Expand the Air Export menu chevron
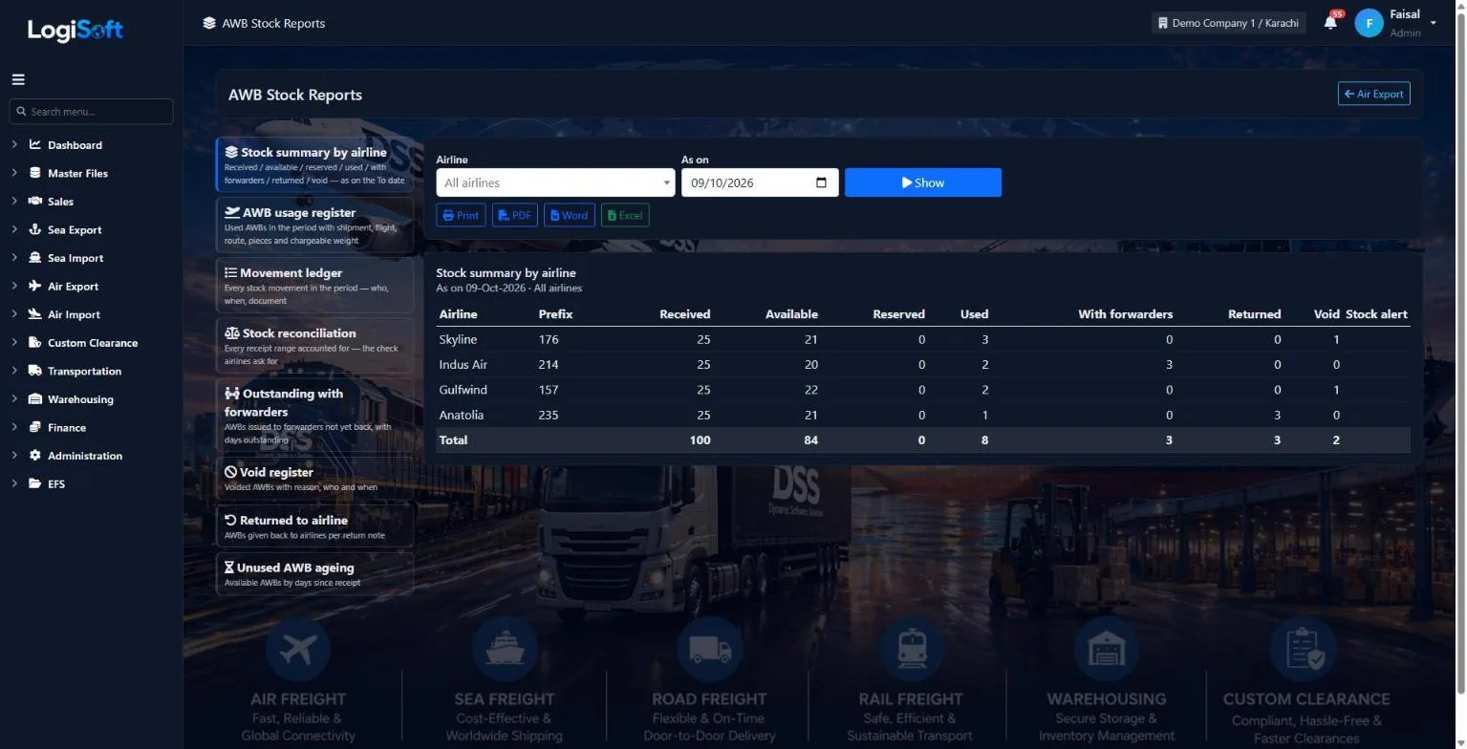 pyautogui.click(x=14, y=286)
